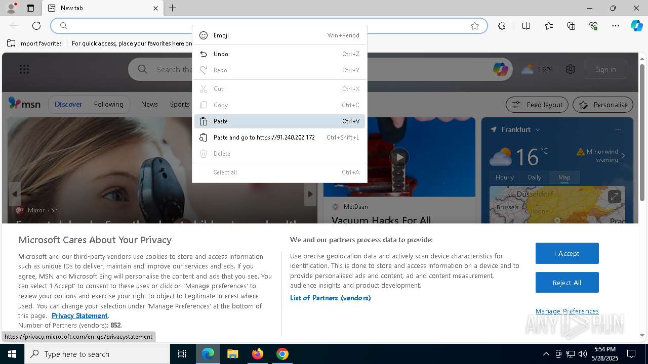Open Vacuum Hacks For All headline
The width and height of the screenshot is (648, 364).
pyautogui.click(x=381, y=220)
